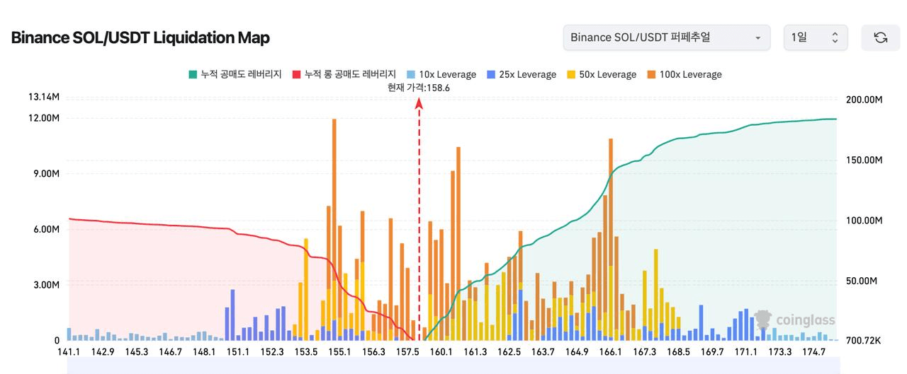Click the 현재 가격:158.6 label
907x374 pixels.
tap(419, 88)
